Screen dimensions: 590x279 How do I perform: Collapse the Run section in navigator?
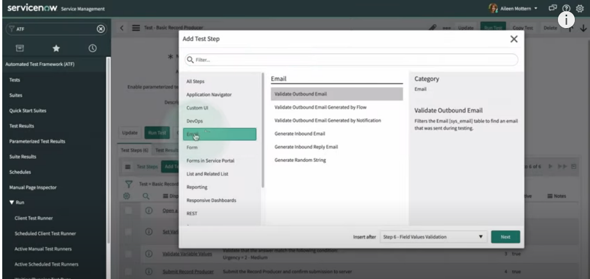[x=12, y=202]
